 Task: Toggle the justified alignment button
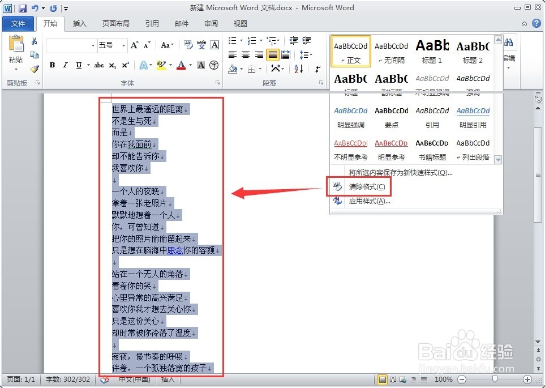click(272, 54)
